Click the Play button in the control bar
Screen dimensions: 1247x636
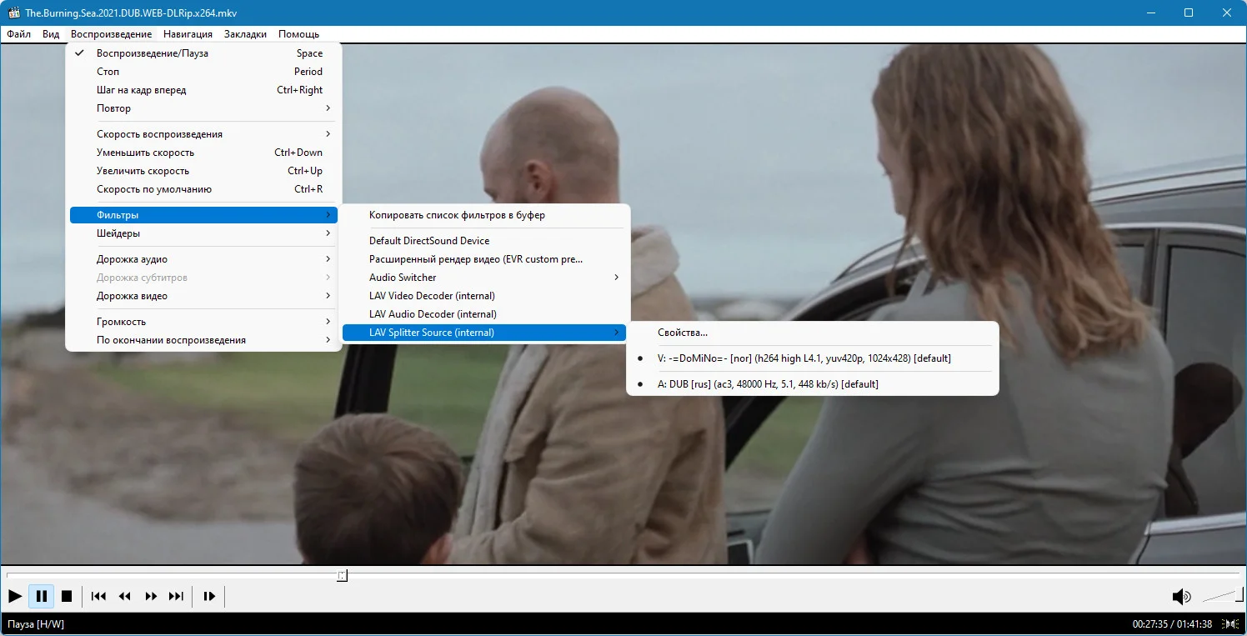tap(15, 596)
